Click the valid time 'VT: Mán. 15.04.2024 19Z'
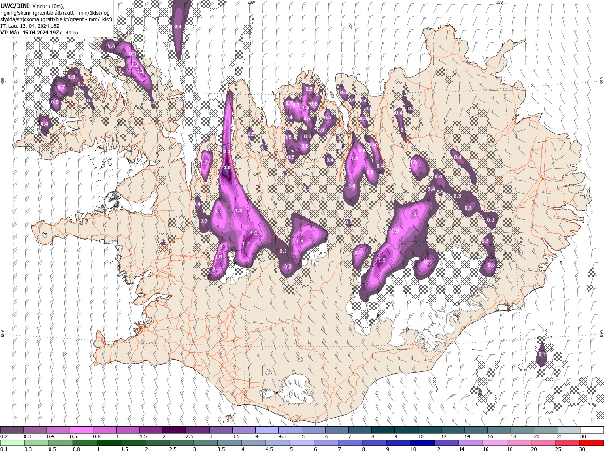Viewport: 604px width, 453px height. [29, 33]
